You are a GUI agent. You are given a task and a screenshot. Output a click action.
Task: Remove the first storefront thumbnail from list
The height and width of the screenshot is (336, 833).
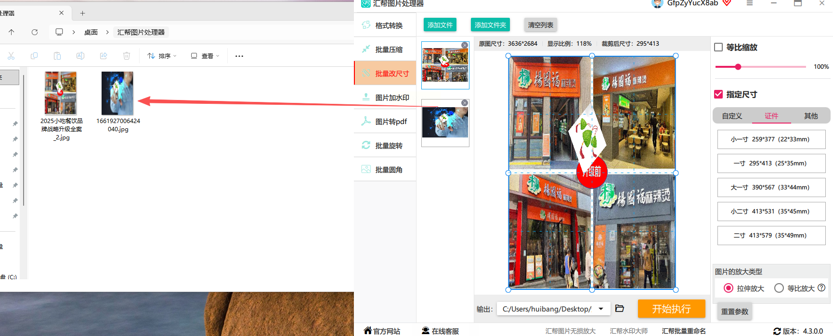point(465,45)
